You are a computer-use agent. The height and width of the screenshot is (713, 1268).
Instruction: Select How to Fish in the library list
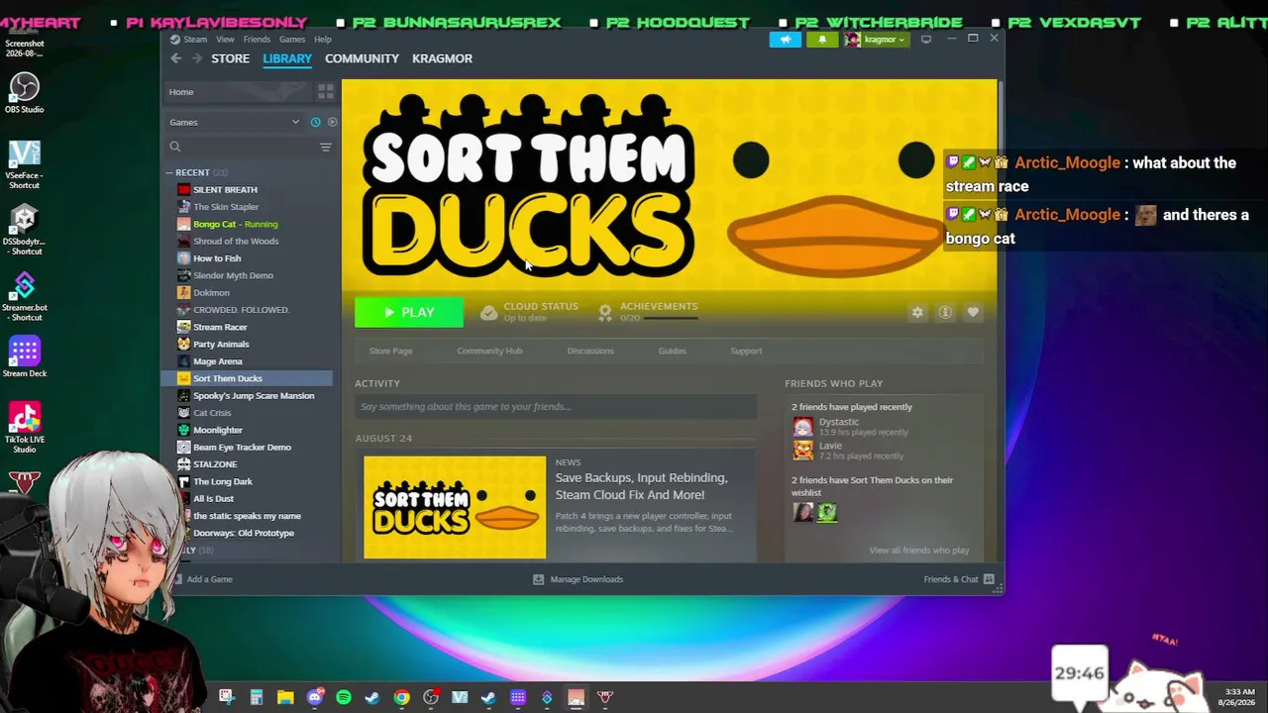(x=217, y=258)
